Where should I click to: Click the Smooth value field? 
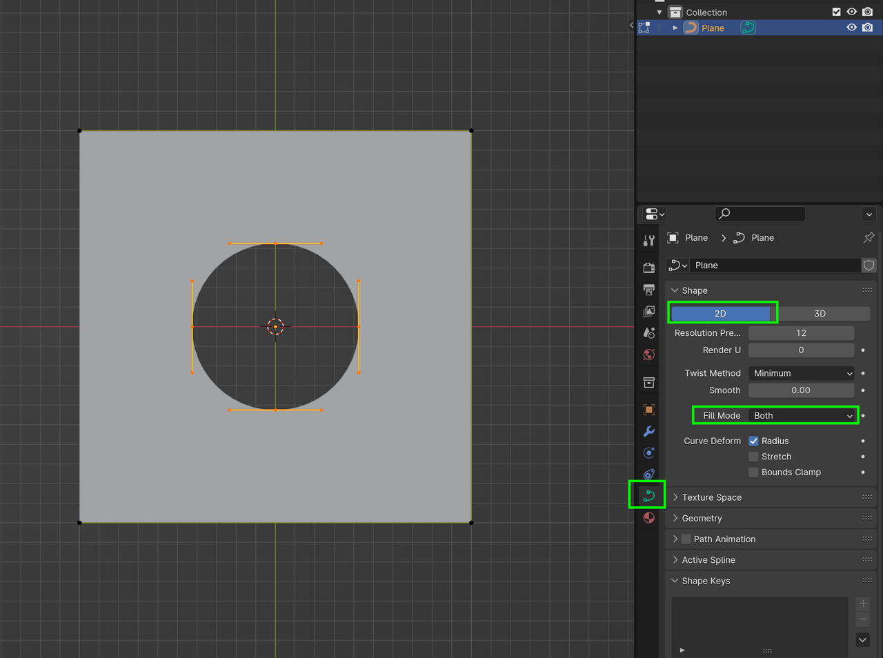point(801,390)
